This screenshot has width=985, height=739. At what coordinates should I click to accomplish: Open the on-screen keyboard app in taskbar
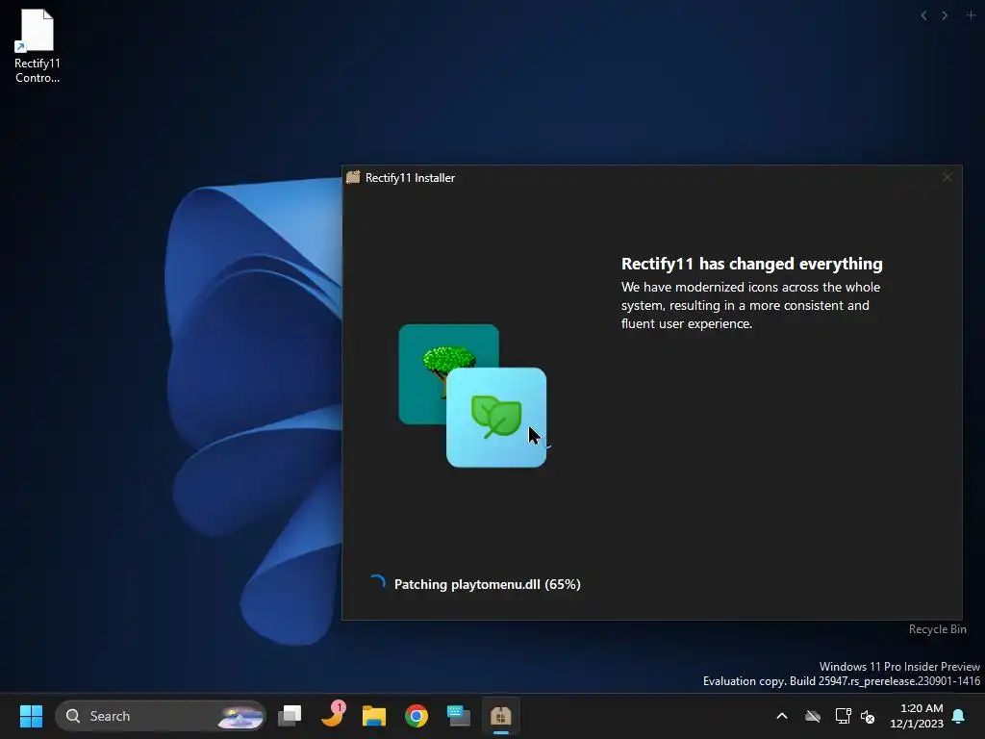pyautogui.click(x=459, y=716)
